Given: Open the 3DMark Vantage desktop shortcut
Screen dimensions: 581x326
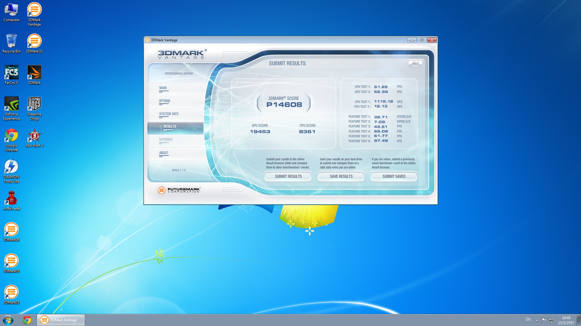Looking at the screenshot, I should pyautogui.click(x=34, y=11).
